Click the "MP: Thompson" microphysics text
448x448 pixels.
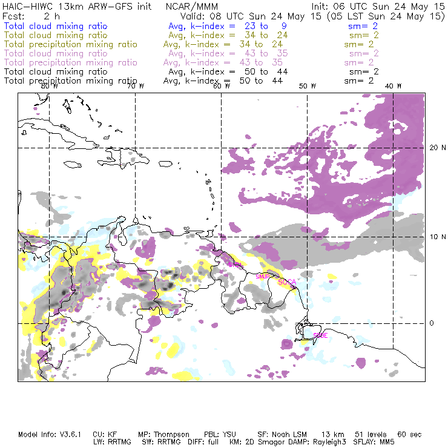click(163, 435)
